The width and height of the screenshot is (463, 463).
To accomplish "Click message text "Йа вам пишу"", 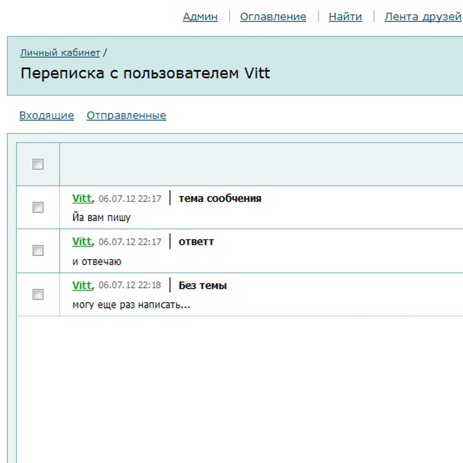I will click(x=101, y=218).
